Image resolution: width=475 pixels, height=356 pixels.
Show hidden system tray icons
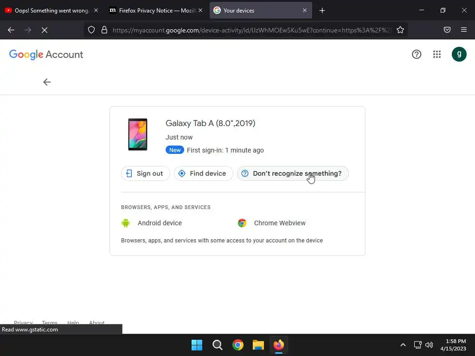[x=403, y=345]
